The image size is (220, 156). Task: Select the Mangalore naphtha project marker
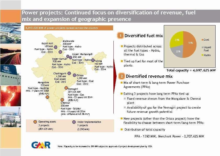point(47,97)
